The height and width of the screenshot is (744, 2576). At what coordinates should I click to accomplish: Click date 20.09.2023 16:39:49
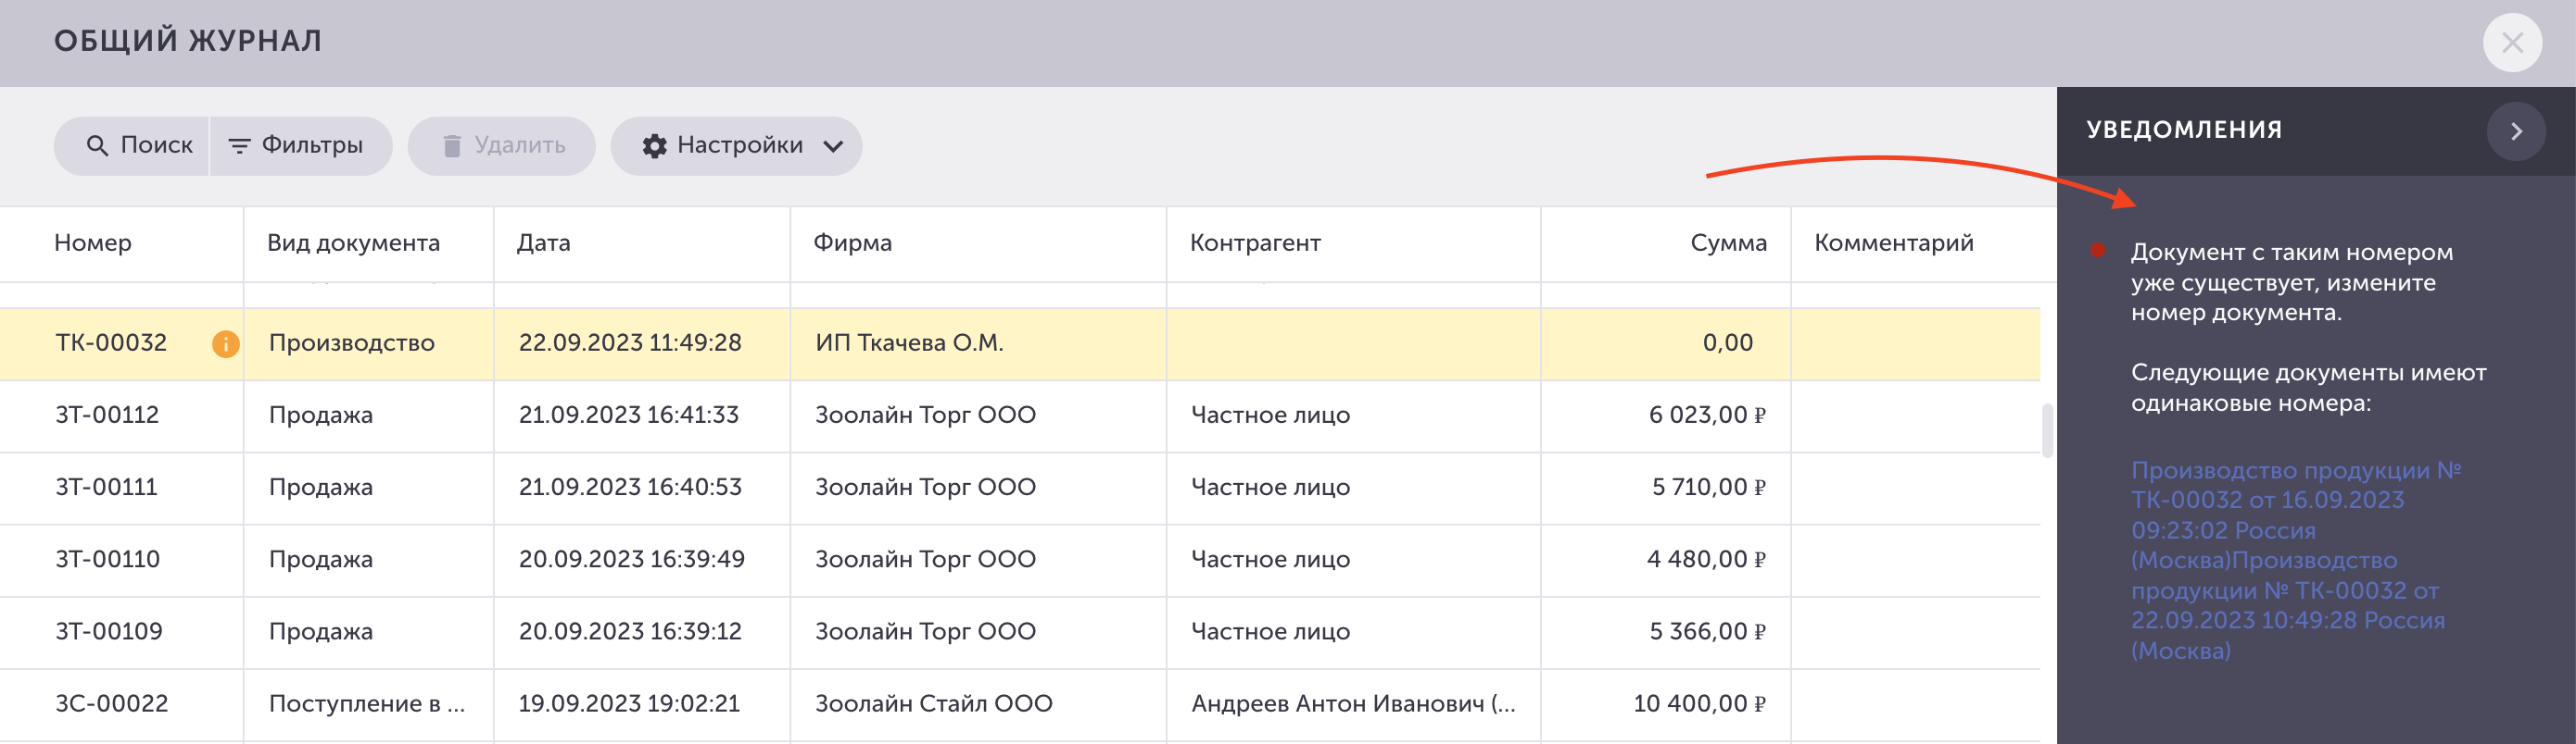[631, 558]
